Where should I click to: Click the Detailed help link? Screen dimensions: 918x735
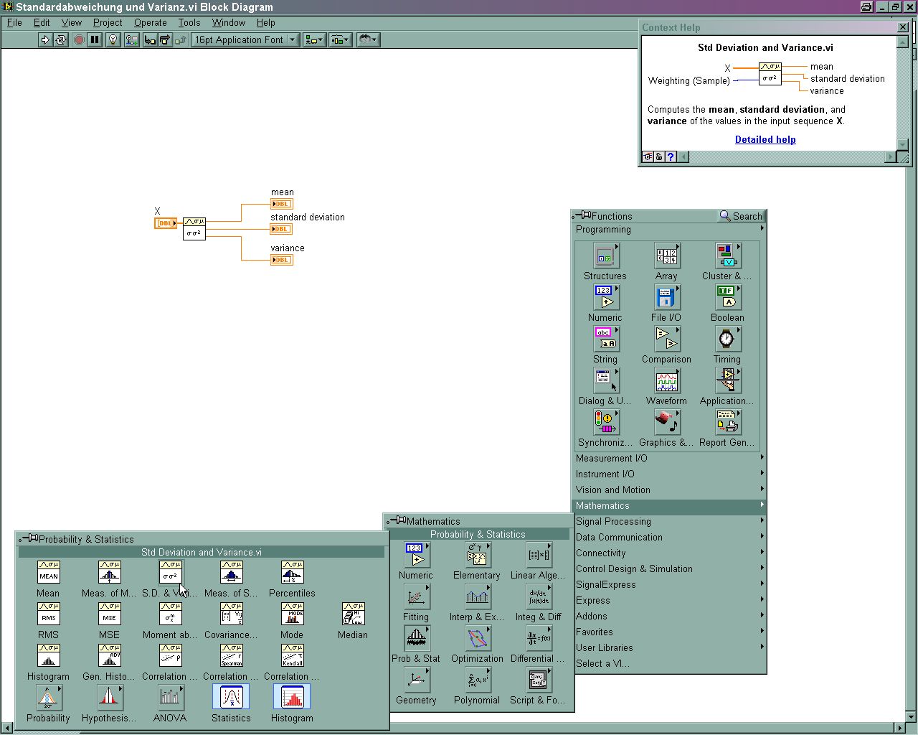765,139
